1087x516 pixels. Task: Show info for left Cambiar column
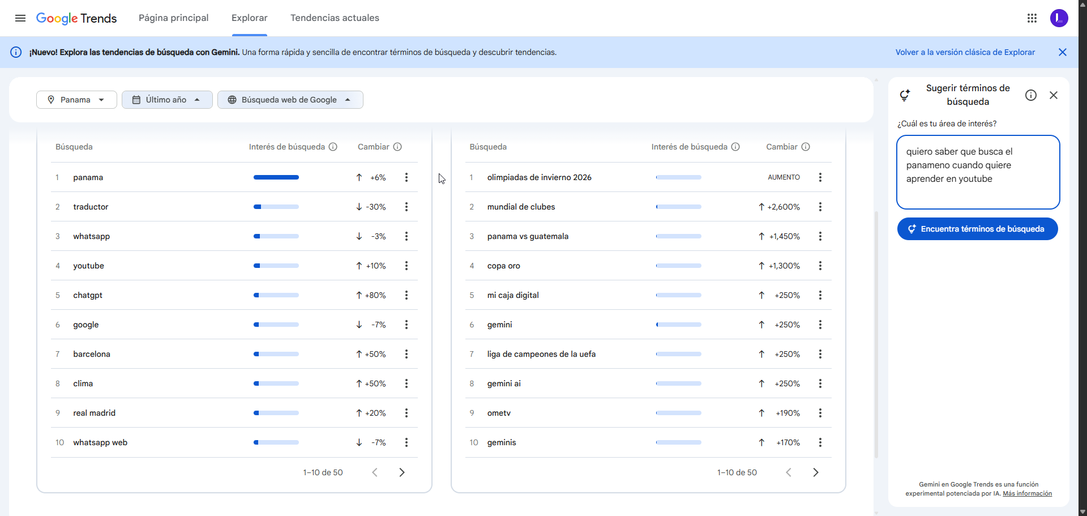397,147
